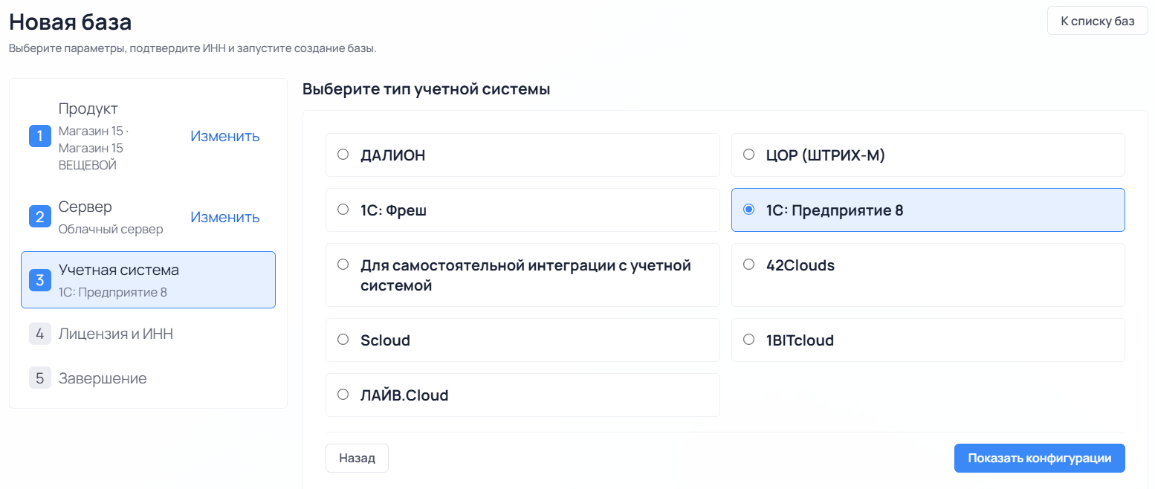This screenshot has width=1155, height=489.
Task: Click the step number 1 badge
Action: pos(40,137)
